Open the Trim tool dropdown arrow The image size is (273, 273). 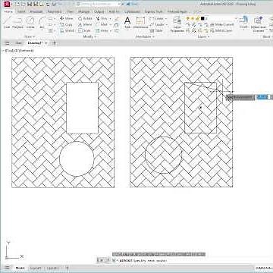(x=110, y=18)
